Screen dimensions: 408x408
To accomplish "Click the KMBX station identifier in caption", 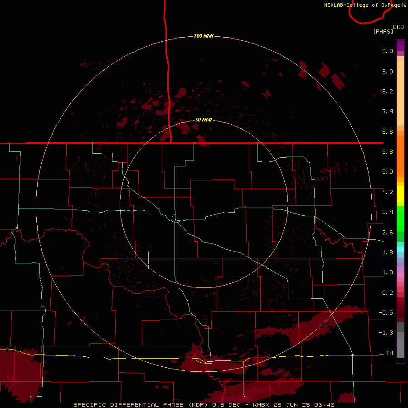I will [261, 405].
